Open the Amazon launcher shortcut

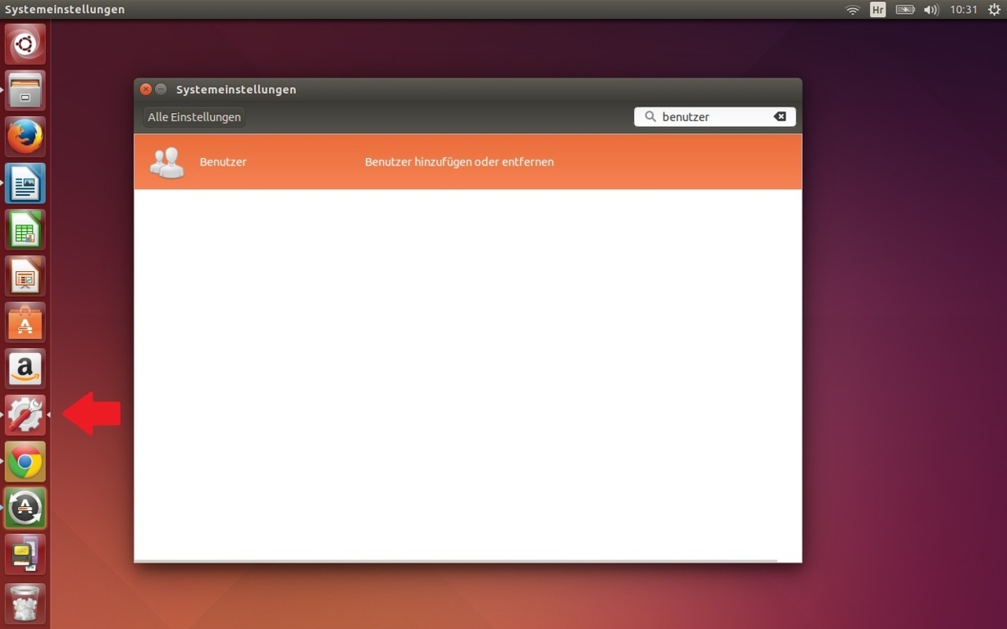(x=25, y=369)
